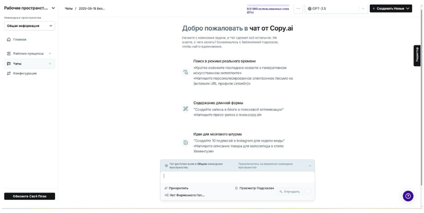The width and height of the screenshot is (424, 213).
Task: Click the configuration sliders icon
Action: pos(9,73)
